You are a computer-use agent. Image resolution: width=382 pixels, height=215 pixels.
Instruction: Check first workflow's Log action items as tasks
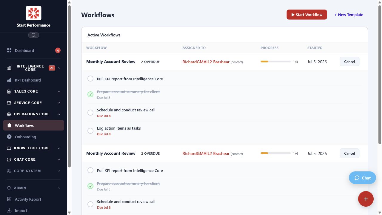90,131
